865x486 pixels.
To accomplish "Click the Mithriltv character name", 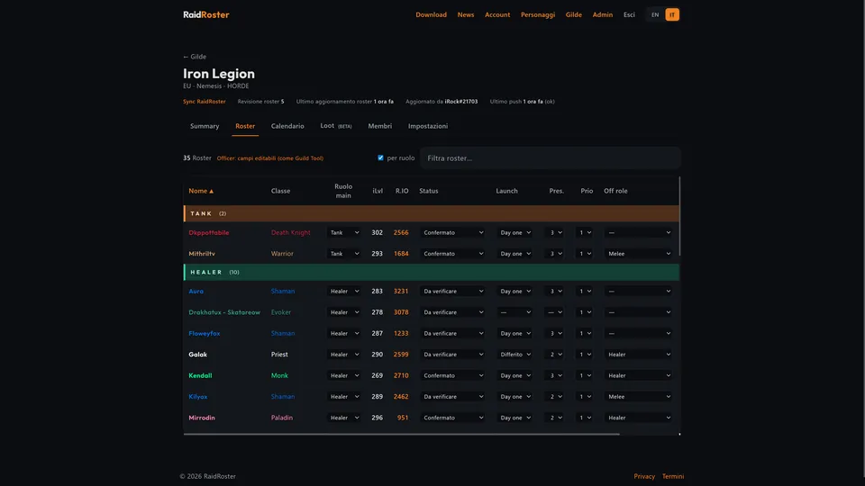I will [x=202, y=254].
